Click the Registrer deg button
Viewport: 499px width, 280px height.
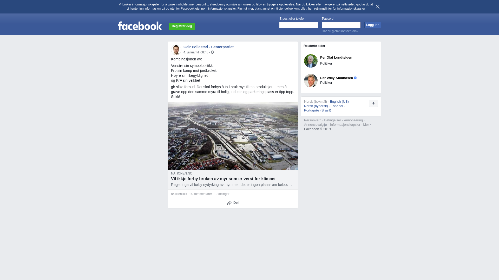click(182, 26)
